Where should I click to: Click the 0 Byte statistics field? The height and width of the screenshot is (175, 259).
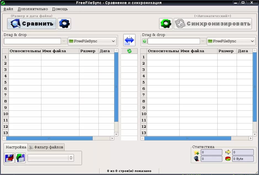coord(243,159)
